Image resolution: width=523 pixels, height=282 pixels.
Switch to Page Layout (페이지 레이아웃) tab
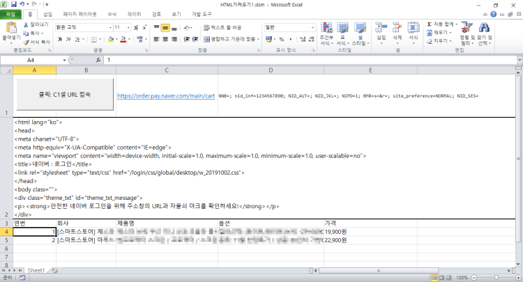point(79,15)
